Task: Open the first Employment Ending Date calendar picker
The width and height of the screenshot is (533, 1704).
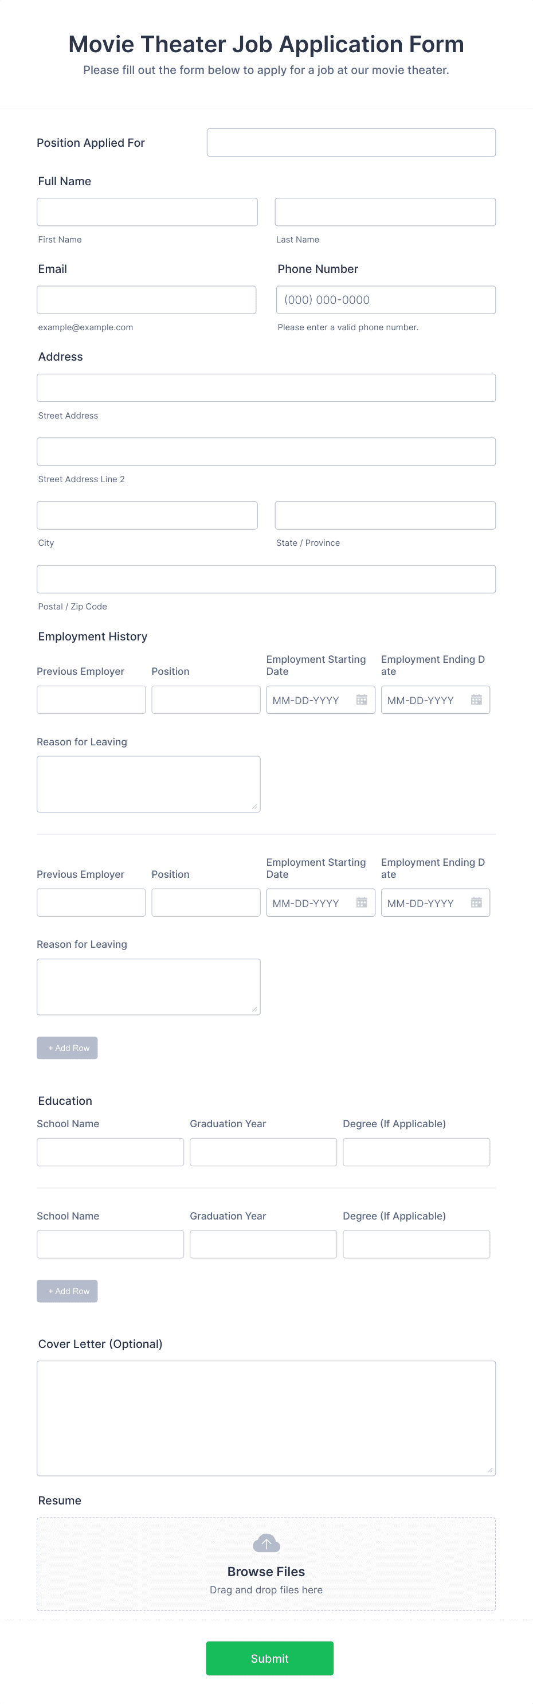Action: 476,699
